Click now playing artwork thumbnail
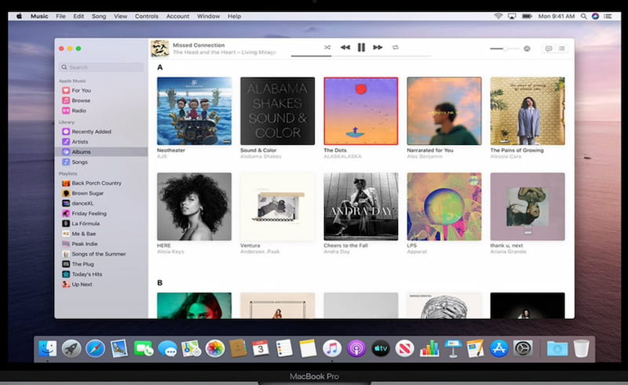This screenshot has height=385, width=628. (159, 49)
